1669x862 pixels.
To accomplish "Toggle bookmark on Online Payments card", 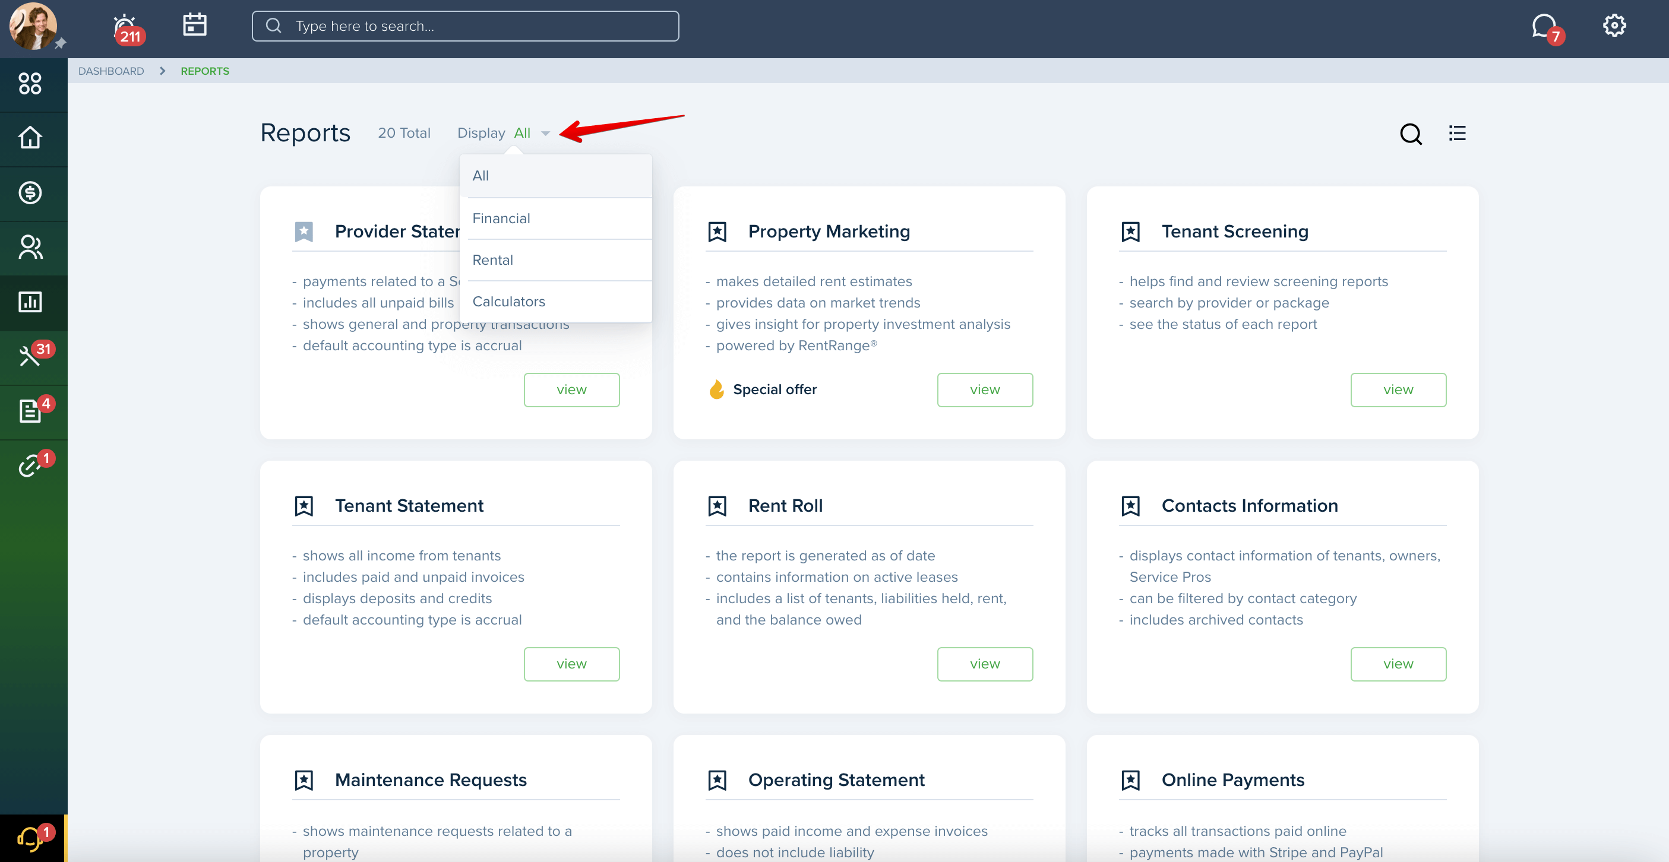I will point(1130,779).
